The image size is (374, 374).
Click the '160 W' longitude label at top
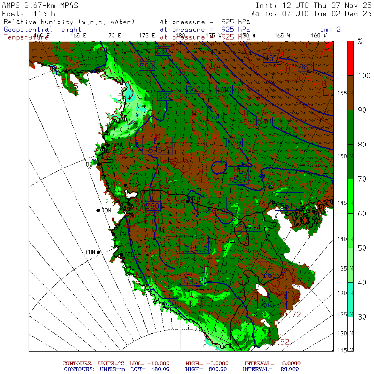pos(319,36)
